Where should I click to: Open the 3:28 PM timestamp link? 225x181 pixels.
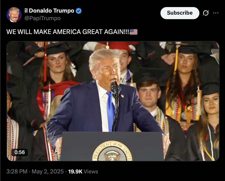pos(17,171)
